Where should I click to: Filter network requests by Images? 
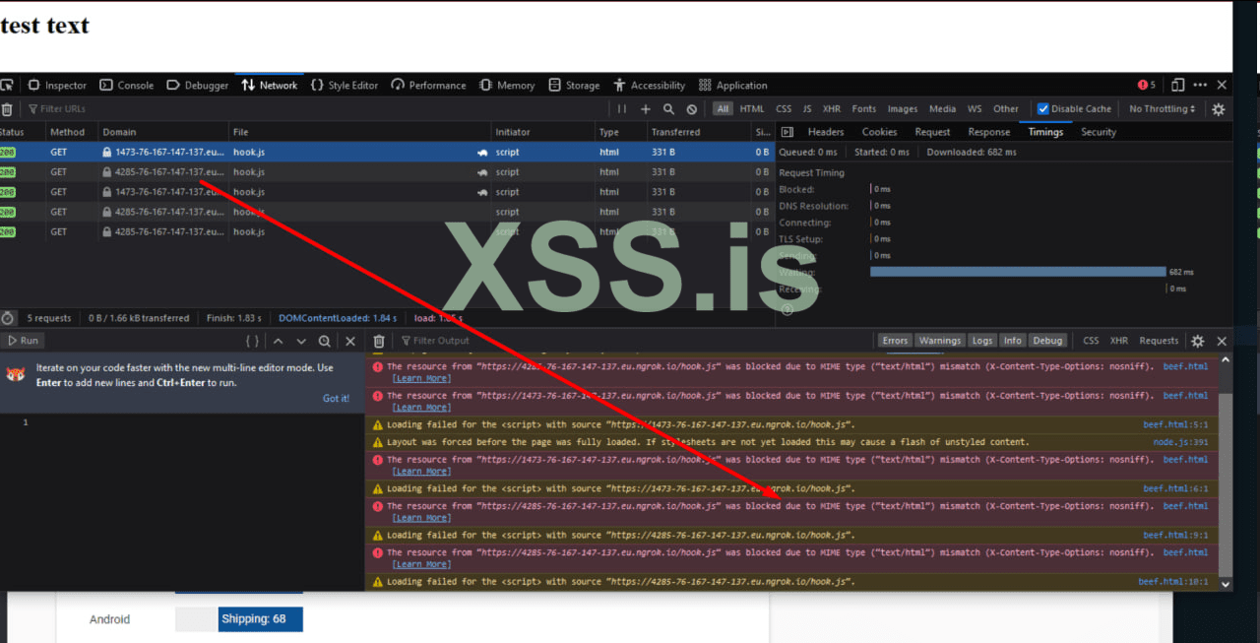pos(903,109)
